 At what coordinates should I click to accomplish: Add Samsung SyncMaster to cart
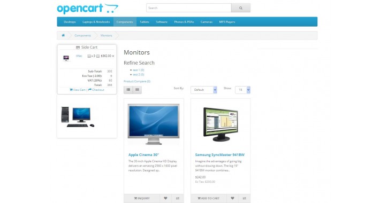pos(208,198)
